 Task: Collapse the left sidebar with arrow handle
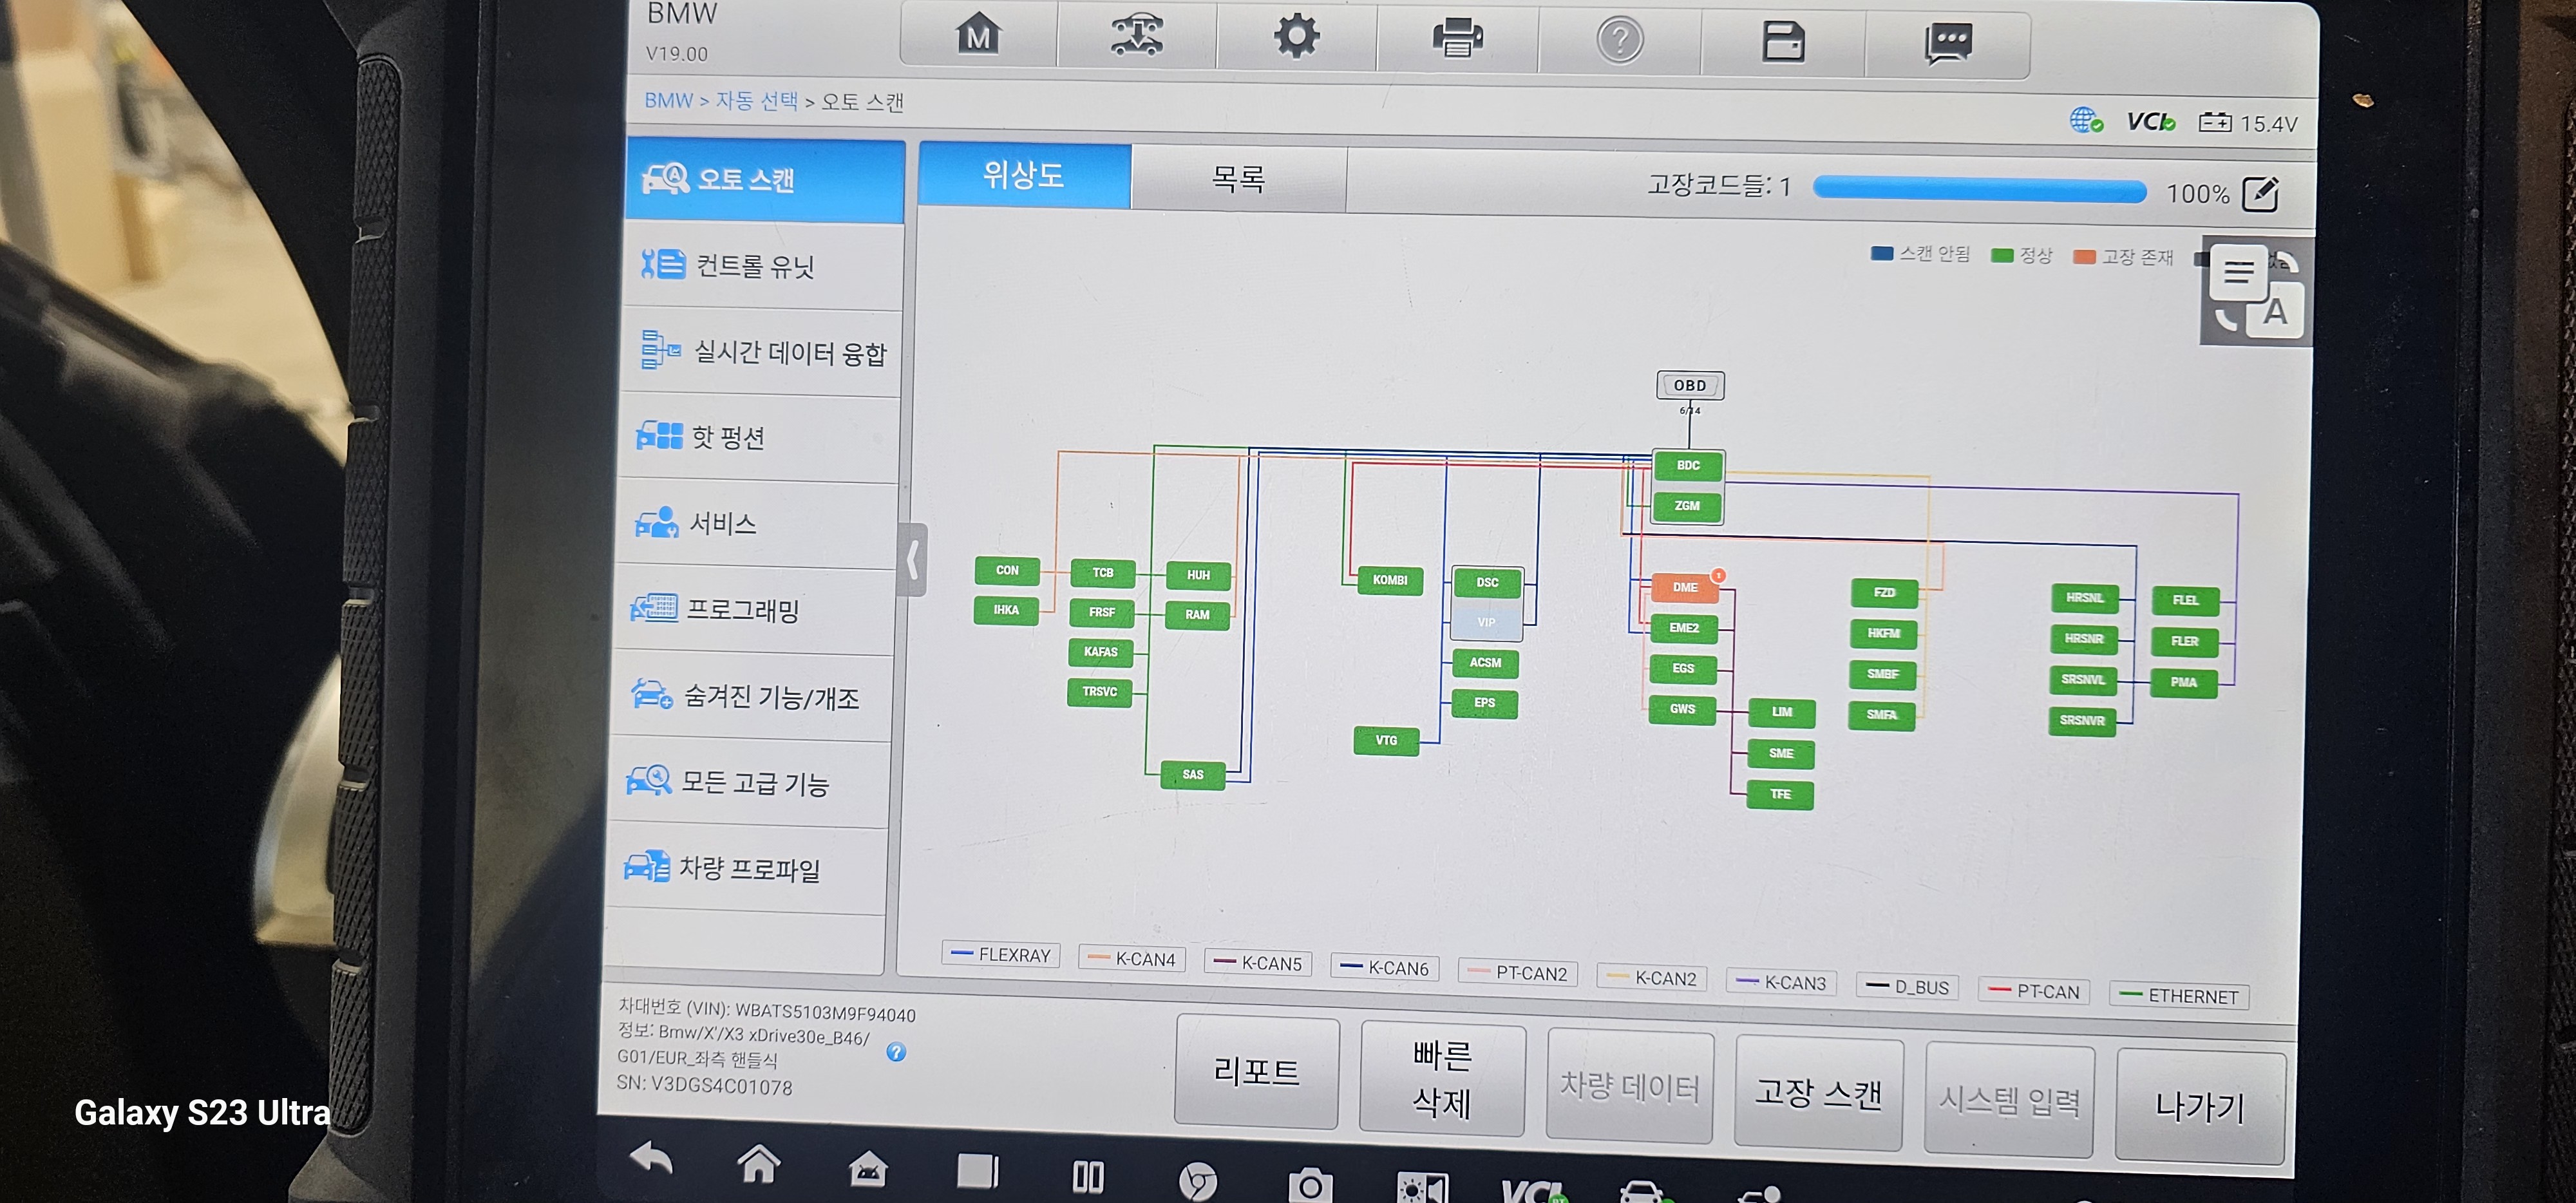[912, 560]
